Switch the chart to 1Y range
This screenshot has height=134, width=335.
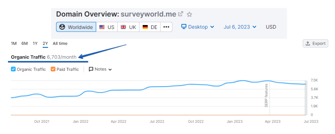pyautogui.click(x=35, y=44)
